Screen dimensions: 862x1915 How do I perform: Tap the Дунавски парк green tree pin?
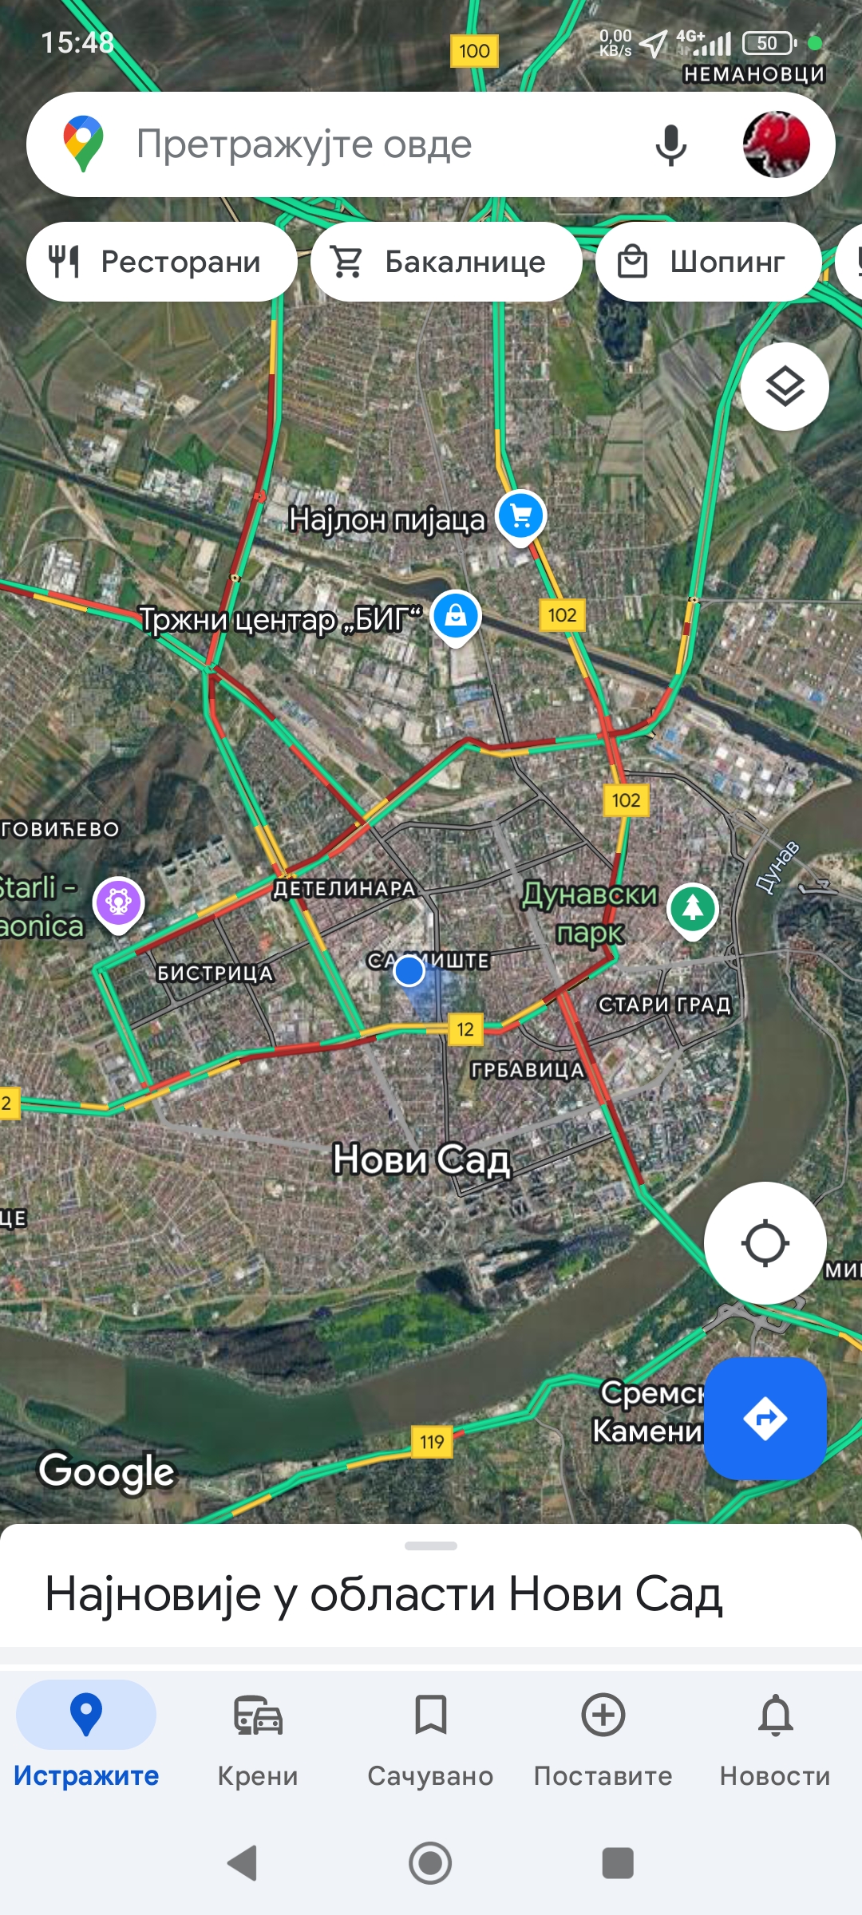(x=692, y=910)
